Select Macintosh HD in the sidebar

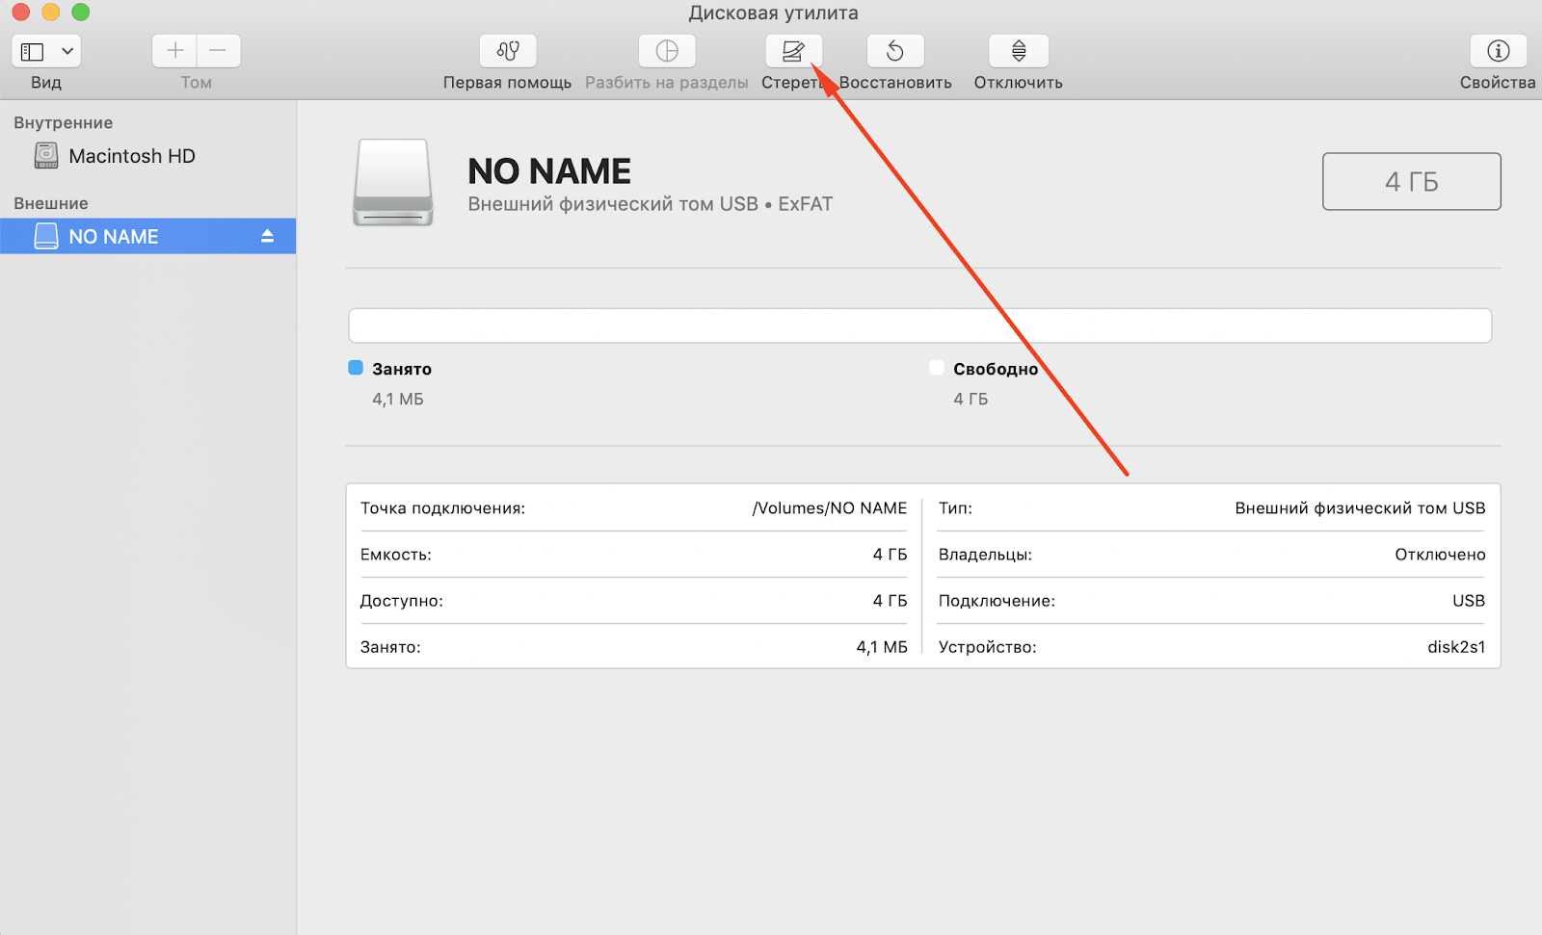pos(131,156)
